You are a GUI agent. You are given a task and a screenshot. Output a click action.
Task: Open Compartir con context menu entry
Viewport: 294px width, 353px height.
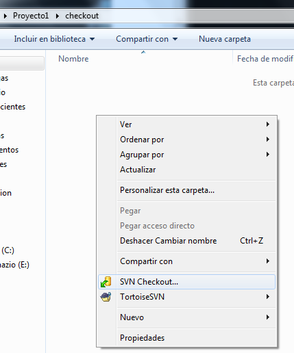click(186, 261)
